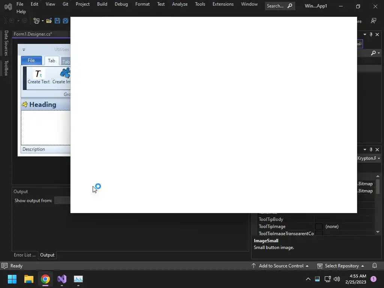Open the Data Sources side panel
Screen dimensions: 384x288
coord(6,43)
